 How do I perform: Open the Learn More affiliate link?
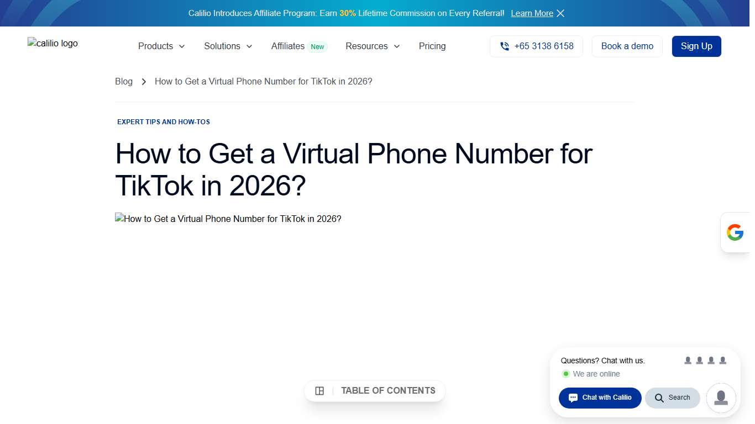pyautogui.click(x=532, y=13)
